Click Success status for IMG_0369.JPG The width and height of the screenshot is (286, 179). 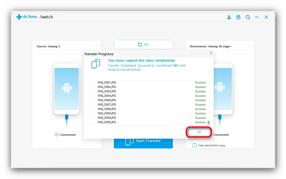click(x=200, y=113)
